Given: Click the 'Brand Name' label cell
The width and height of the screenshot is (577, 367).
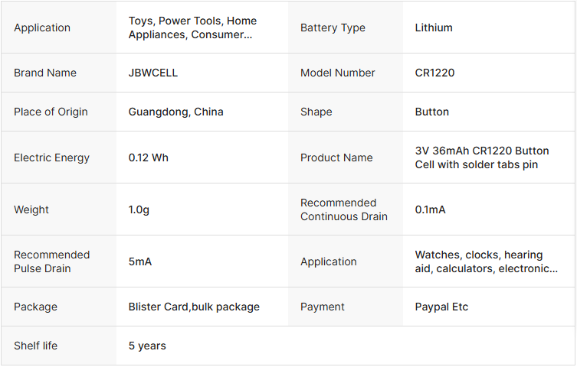Looking at the screenshot, I should 45,73.
